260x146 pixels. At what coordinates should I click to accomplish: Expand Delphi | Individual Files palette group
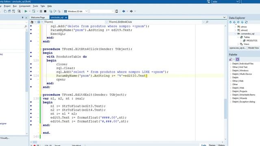click(231, 64)
